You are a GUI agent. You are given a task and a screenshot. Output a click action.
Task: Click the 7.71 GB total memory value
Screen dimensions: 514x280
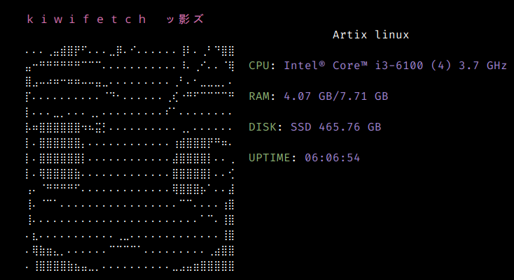coord(363,96)
